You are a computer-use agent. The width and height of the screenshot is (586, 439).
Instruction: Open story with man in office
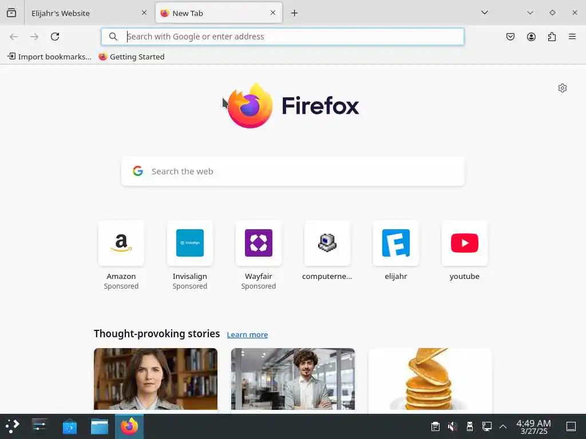click(x=293, y=379)
